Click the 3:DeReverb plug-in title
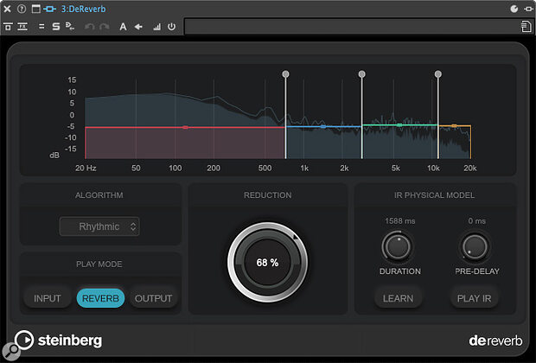Screen dimensions: 536x363 pyautogui.click(x=83, y=9)
